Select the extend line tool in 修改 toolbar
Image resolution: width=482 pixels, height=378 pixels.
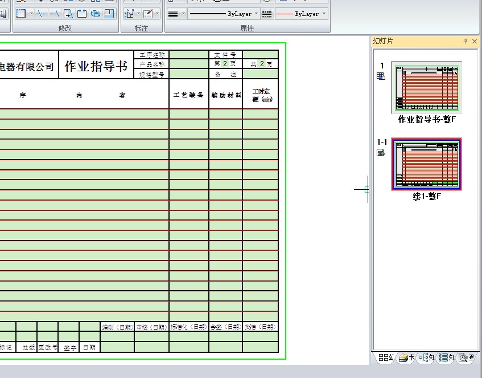tap(55, 14)
